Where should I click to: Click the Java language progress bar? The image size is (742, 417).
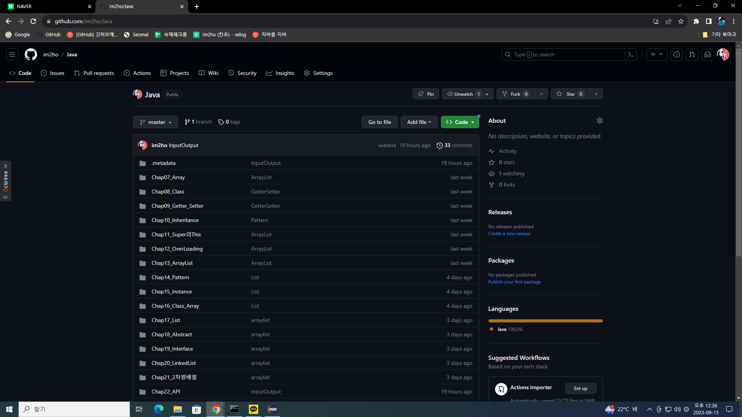point(545,321)
